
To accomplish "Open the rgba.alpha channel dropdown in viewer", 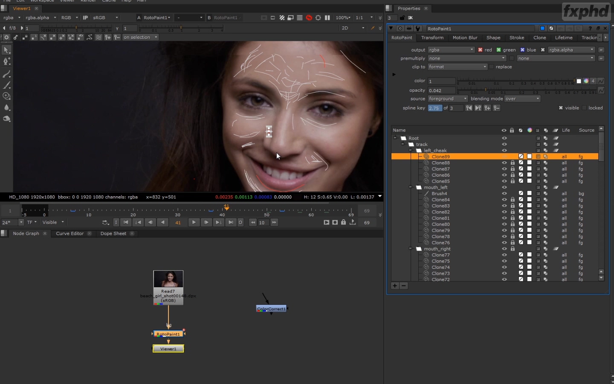I will [41, 17].
